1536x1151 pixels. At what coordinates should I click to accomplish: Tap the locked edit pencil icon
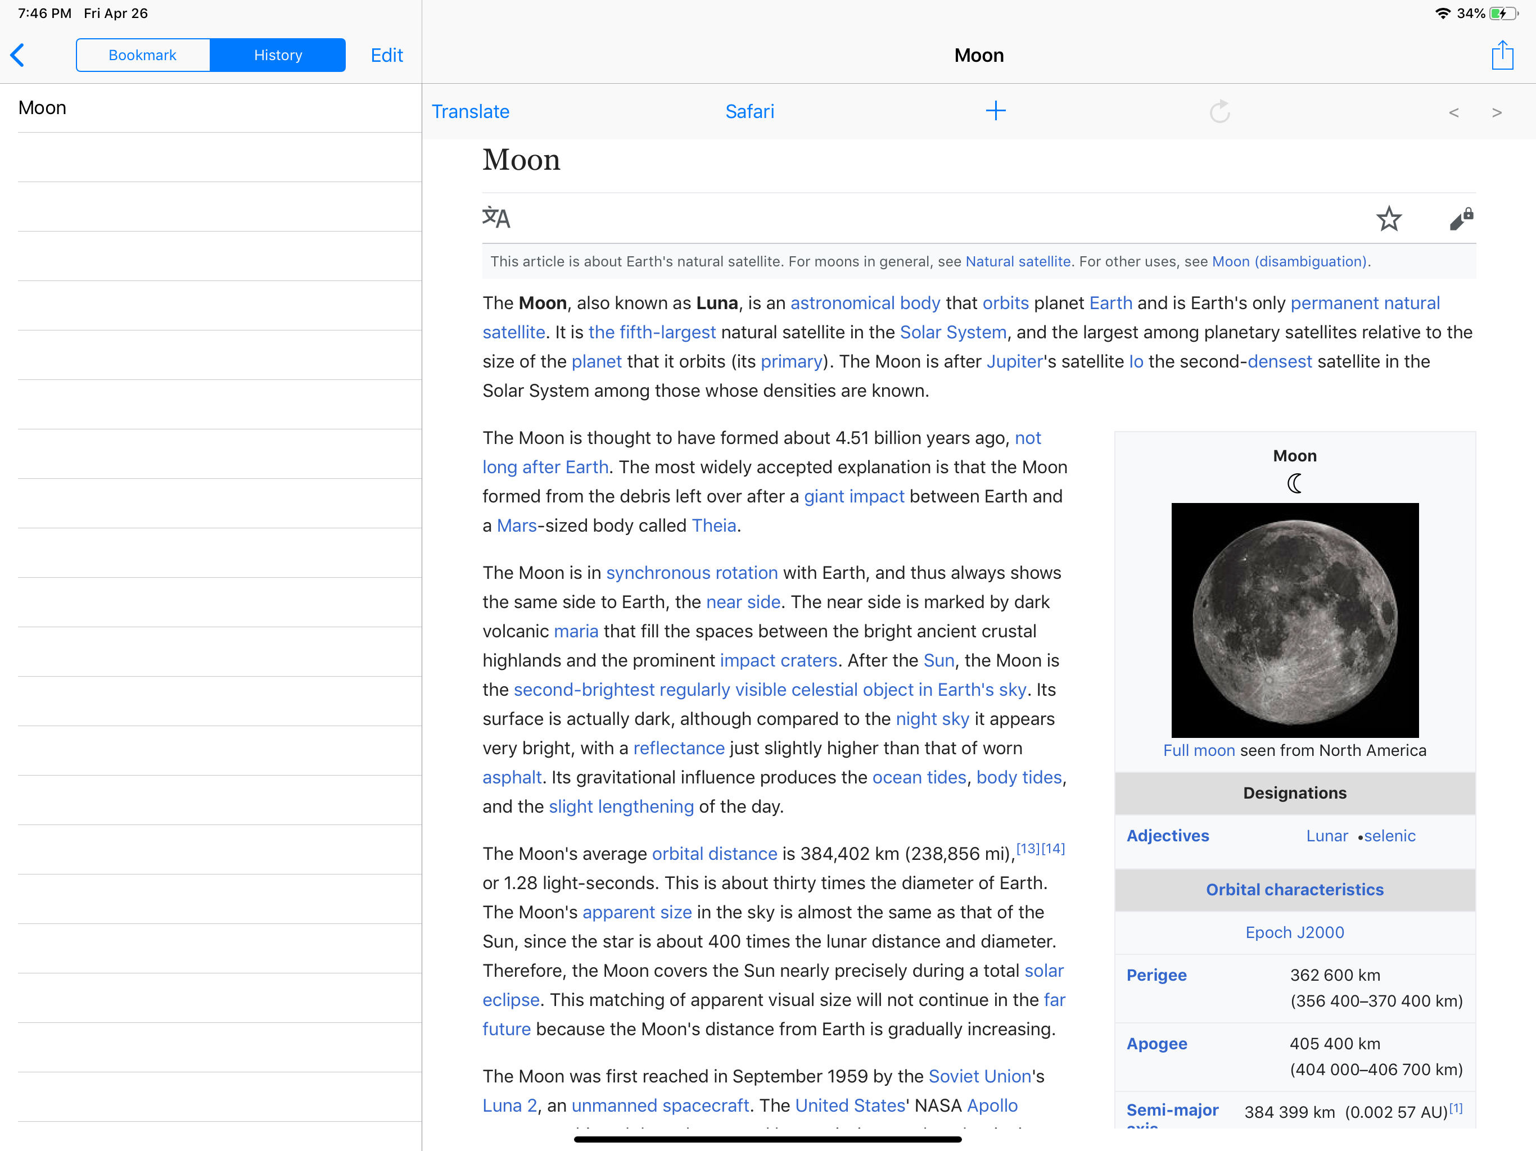pos(1461,219)
